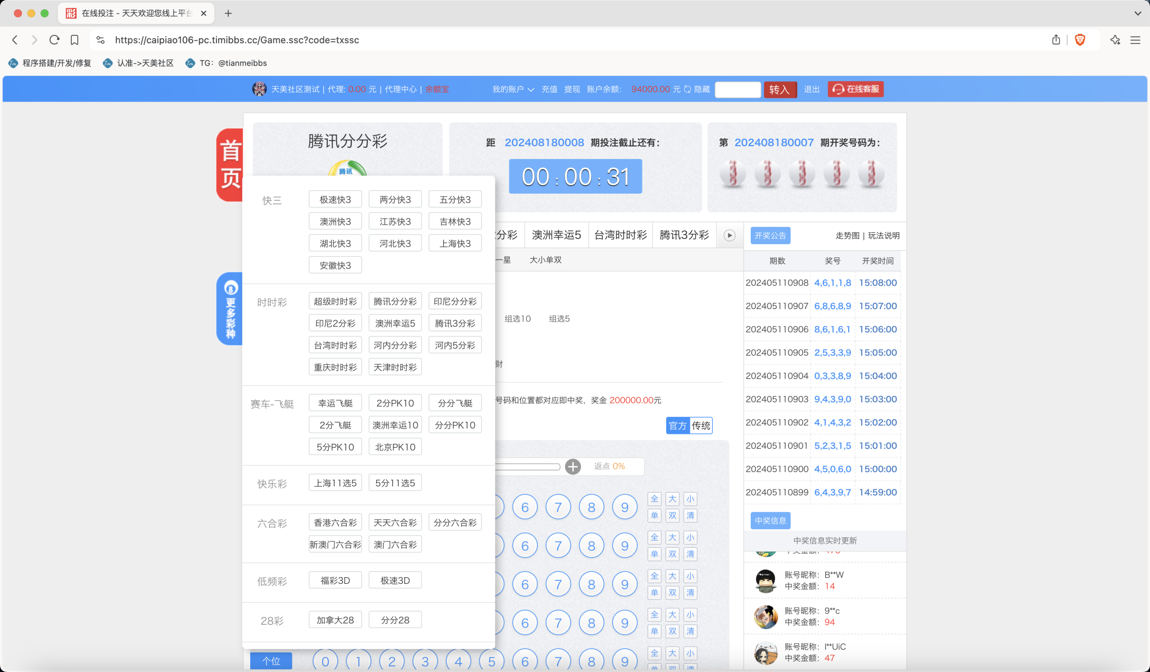Select 官方 mode toggle

(678, 426)
